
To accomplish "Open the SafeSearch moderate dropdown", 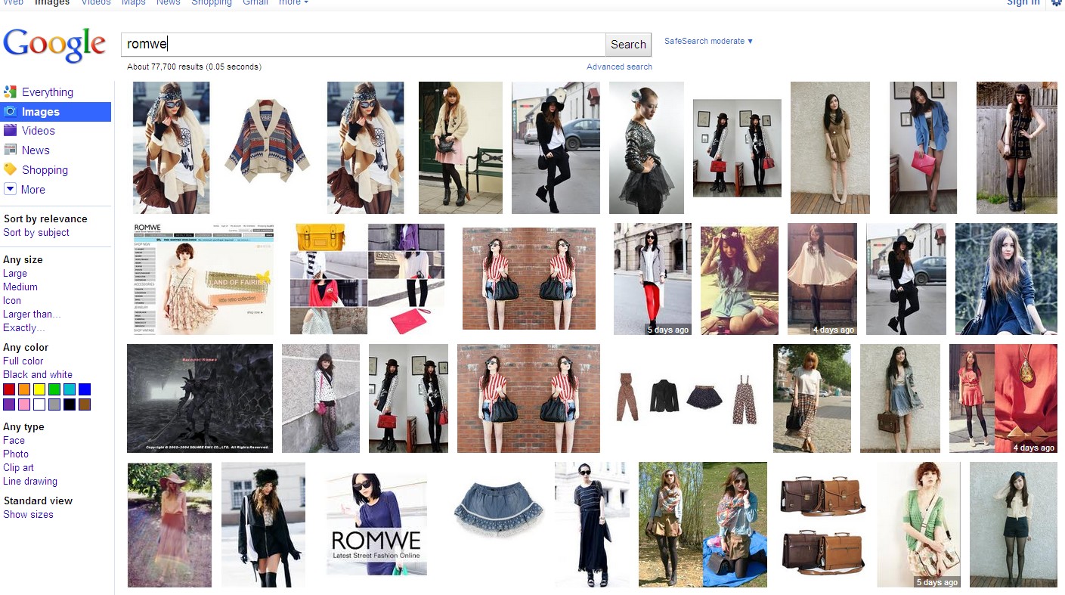I will (709, 41).
